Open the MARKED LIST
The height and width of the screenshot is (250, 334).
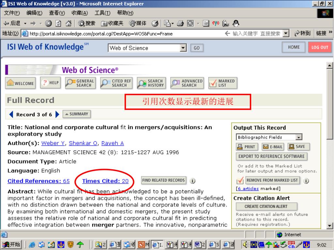[x=222, y=83]
